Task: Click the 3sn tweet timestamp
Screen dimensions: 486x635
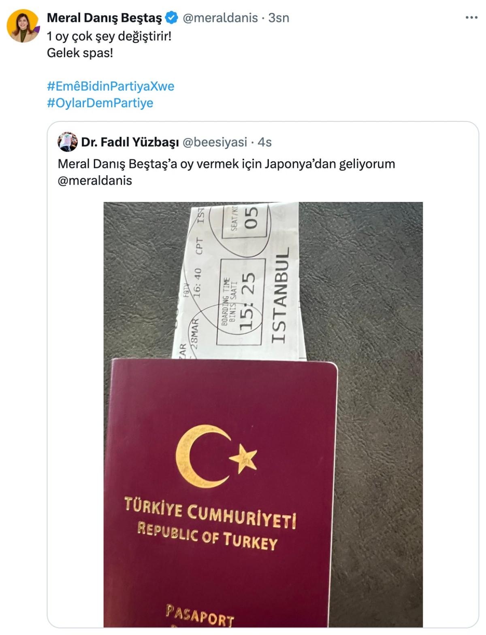Action: [x=279, y=18]
